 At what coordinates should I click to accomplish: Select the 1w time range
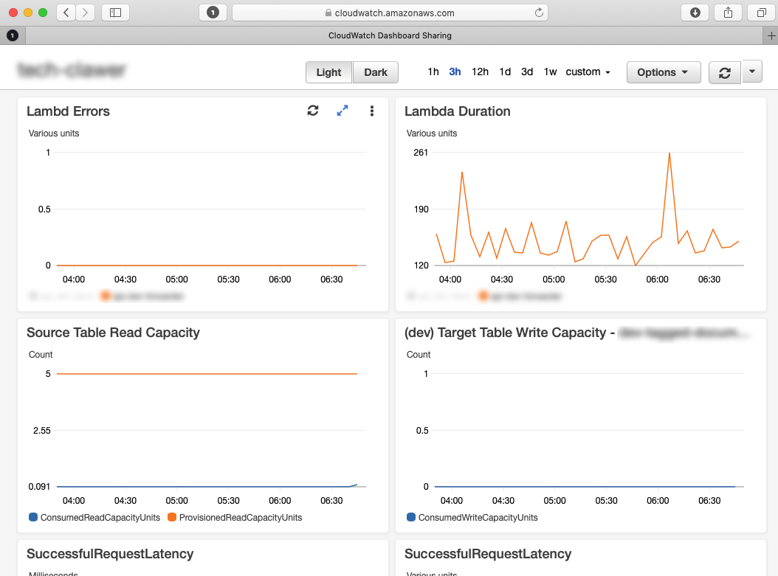550,72
